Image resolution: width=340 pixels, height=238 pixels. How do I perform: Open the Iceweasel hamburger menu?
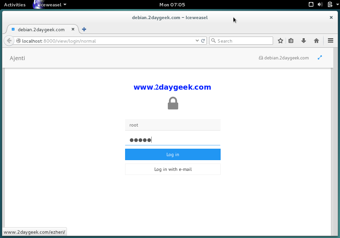[330, 41]
